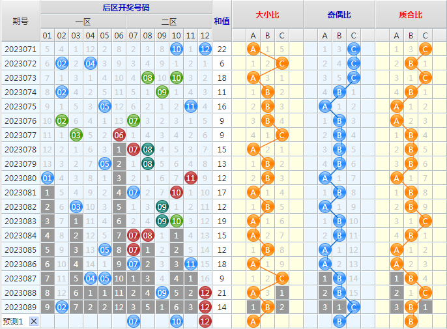Image resolution: width=447 pixels, height=329 pixels.
Task: Click the 大小比 column header
Action: click(x=267, y=14)
